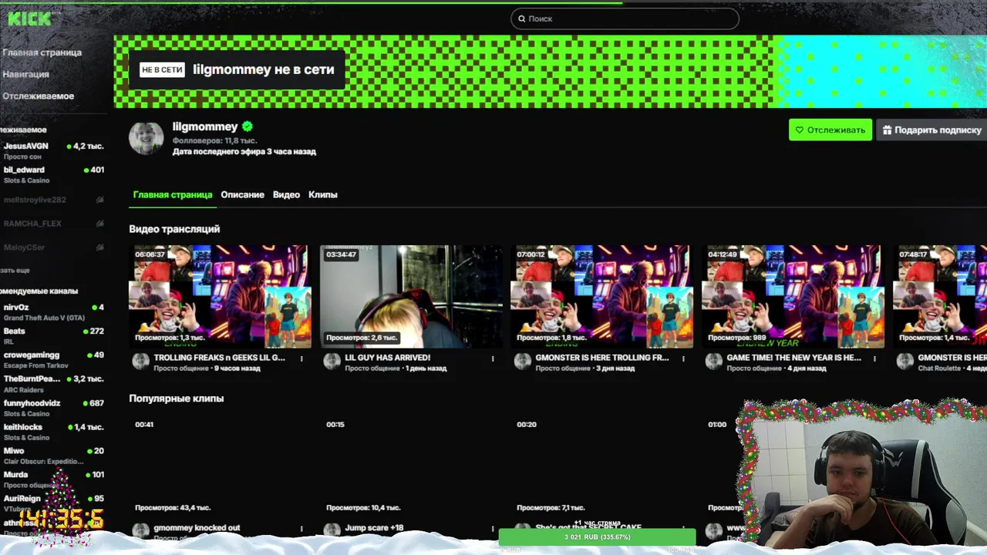Open the 00:20 popular clip
Viewport: 987px width, 555px height.
pyautogui.click(x=602, y=466)
